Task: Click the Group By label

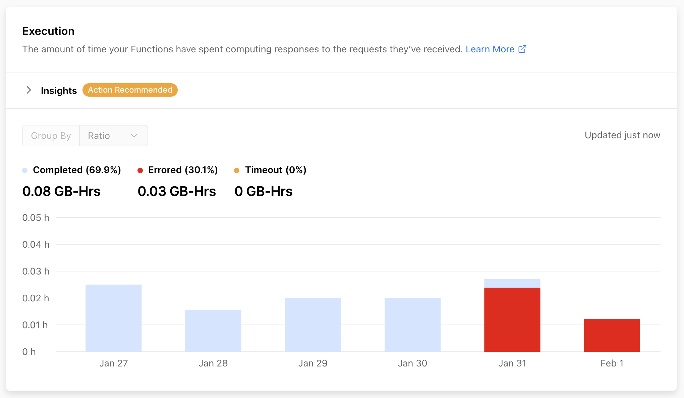Action: point(51,136)
